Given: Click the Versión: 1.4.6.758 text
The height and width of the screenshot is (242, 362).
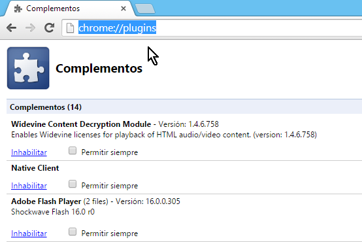Looking at the screenshot, I should point(188,124).
